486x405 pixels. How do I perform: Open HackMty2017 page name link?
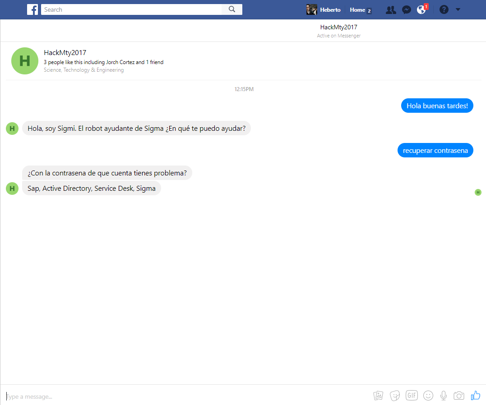tap(65, 53)
